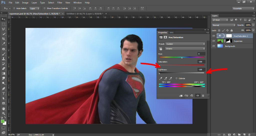Select the Polygonal Lasso tool
Image resolution: width=256 pixels, height=136 pixels.
click(x=3, y=29)
